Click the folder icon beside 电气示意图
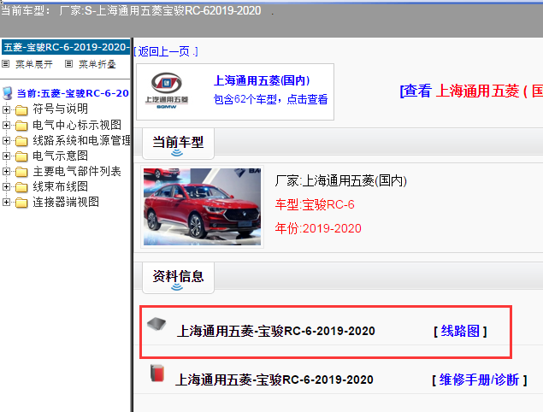The image size is (543, 412). click(x=21, y=156)
